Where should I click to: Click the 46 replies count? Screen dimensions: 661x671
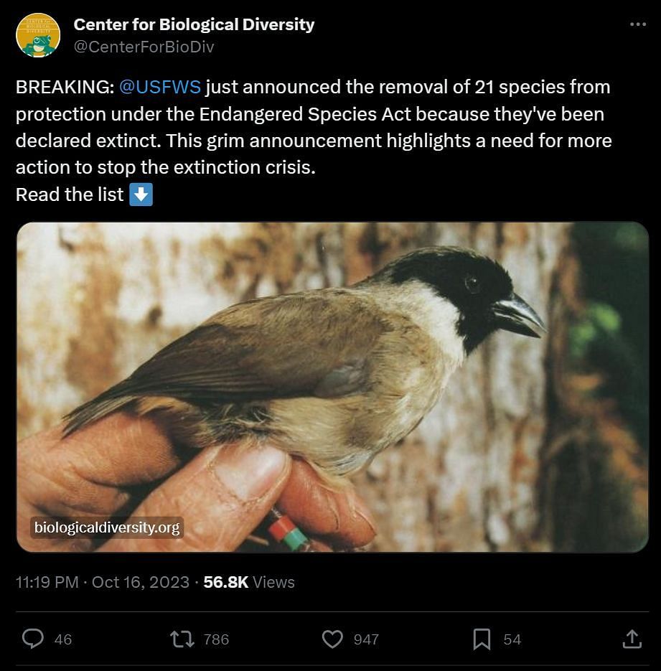click(63, 639)
